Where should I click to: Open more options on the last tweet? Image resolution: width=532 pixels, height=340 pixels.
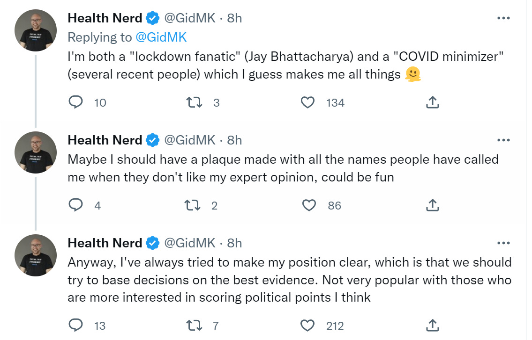click(503, 243)
